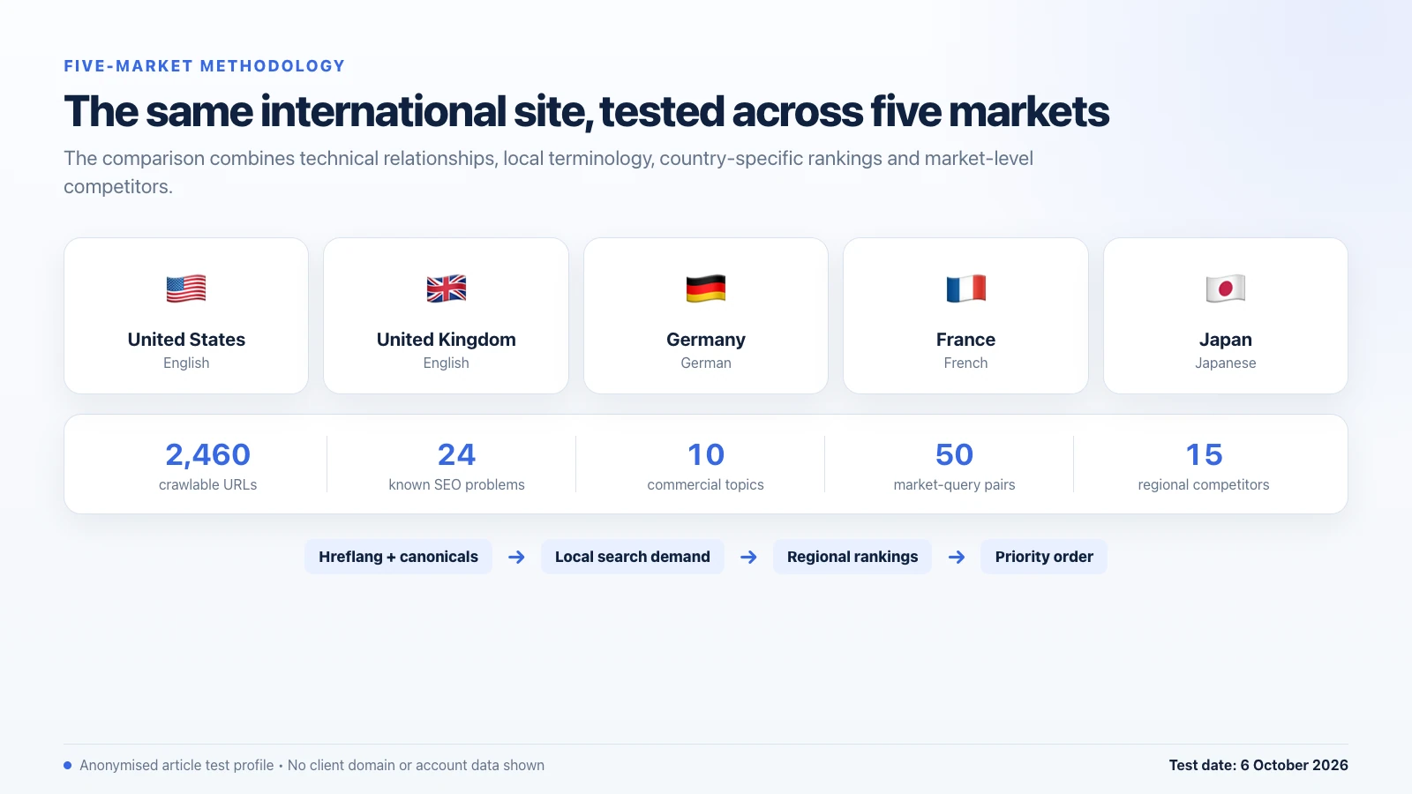
Task: Click the United States flag icon
Action: click(186, 288)
